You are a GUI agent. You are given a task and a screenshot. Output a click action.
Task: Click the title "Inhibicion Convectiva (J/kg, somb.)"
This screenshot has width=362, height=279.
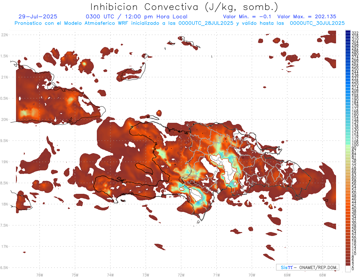(184, 7)
